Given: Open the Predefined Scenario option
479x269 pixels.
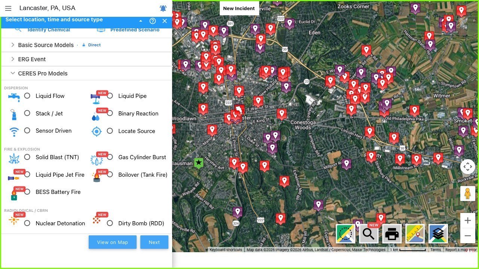Looking at the screenshot, I should [x=135, y=30].
